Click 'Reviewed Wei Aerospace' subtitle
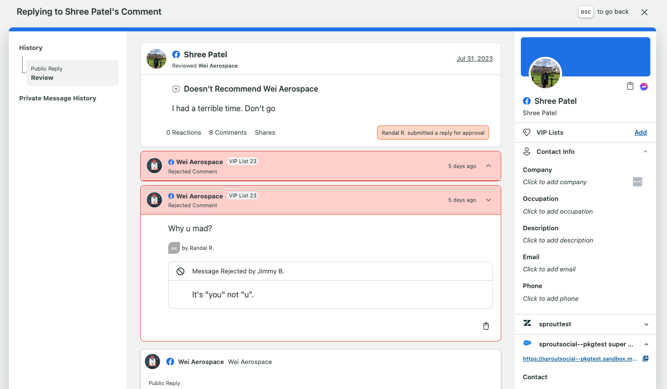667x389 pixels. tap(205, 66)
